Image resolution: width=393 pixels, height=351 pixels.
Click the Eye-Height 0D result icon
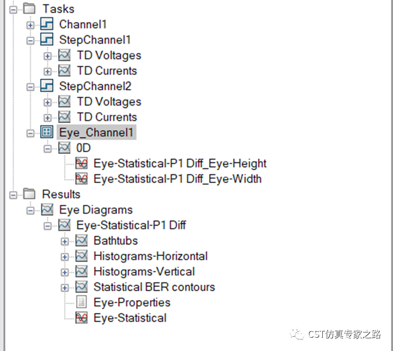pos(81,163)
